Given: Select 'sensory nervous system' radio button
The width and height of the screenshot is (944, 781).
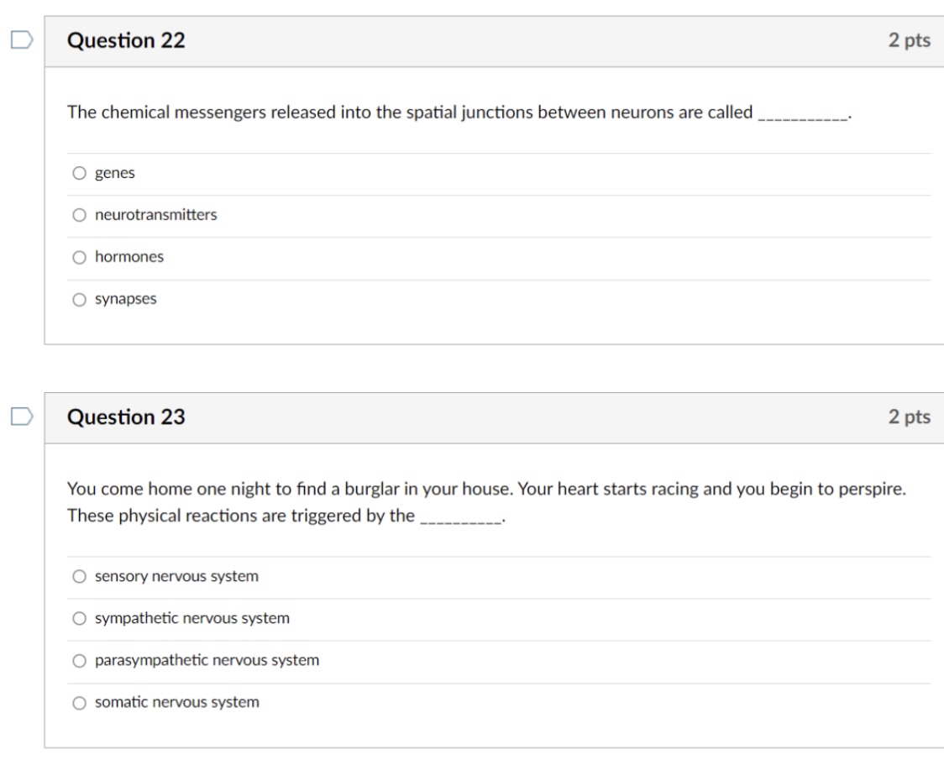Looking at the screenshot, I should click(79, 577).
